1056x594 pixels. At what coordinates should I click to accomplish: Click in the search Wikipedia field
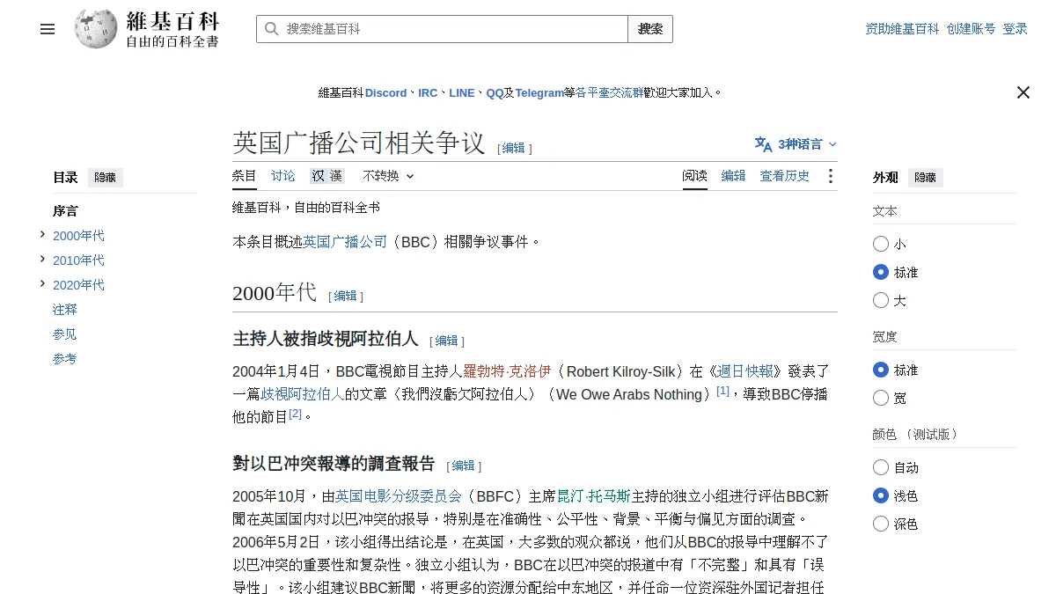coord(442,29)
